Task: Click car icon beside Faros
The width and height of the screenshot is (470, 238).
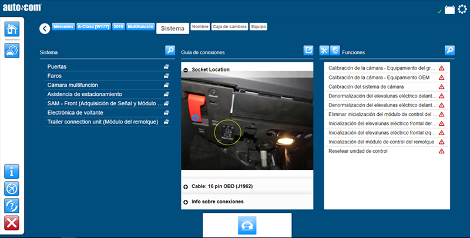Action: (166, 76)
